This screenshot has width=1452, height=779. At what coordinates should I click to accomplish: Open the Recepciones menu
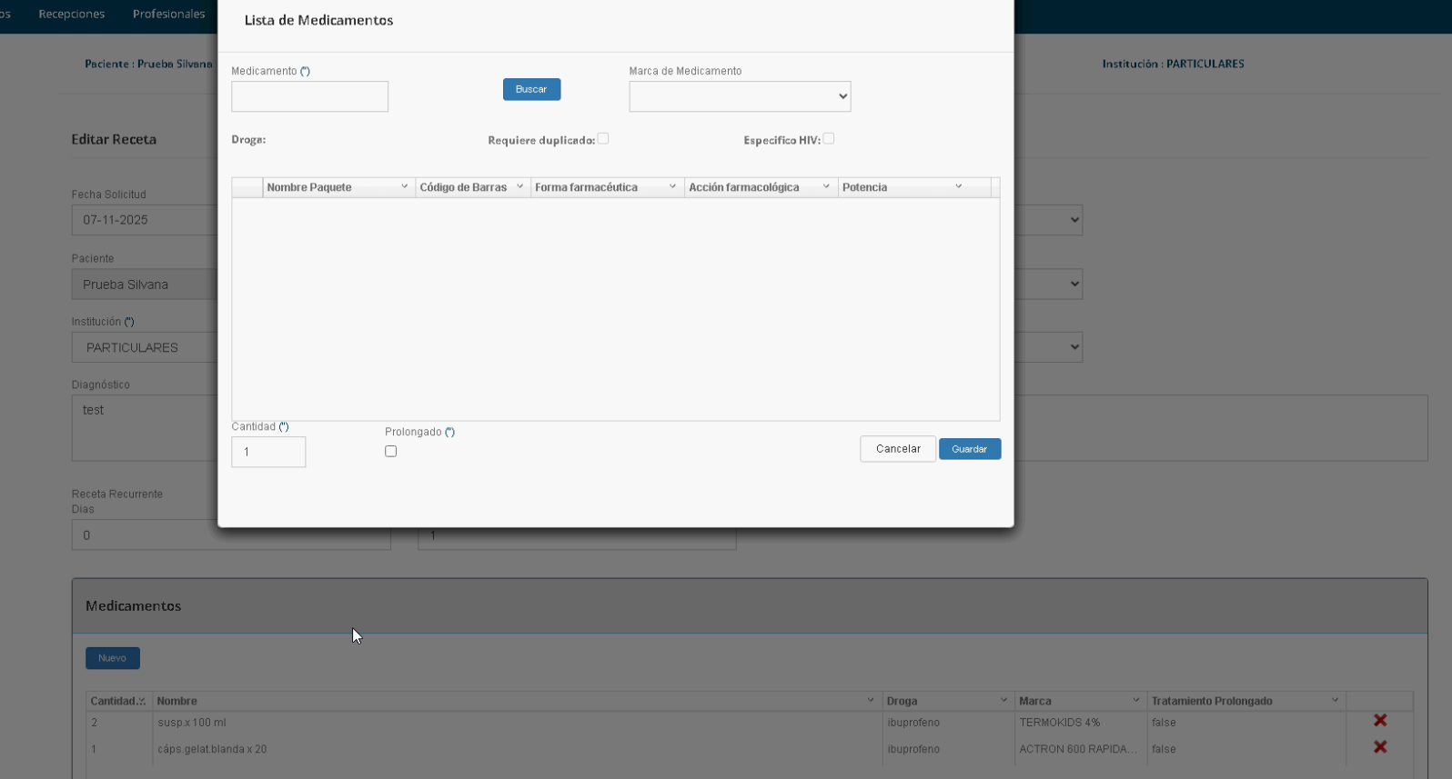tap(71, 15)
